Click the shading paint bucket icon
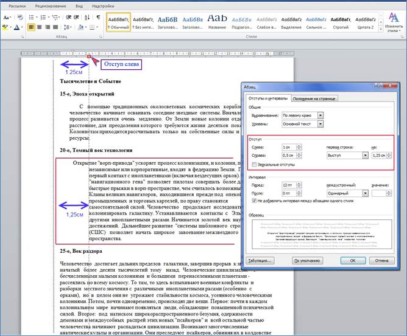Viewport: 407px width, 336px height. click(80, 27)
